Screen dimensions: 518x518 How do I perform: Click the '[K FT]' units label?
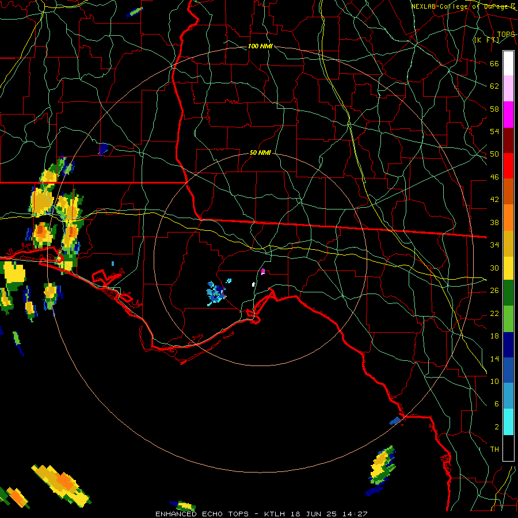(x=486, y=40)
